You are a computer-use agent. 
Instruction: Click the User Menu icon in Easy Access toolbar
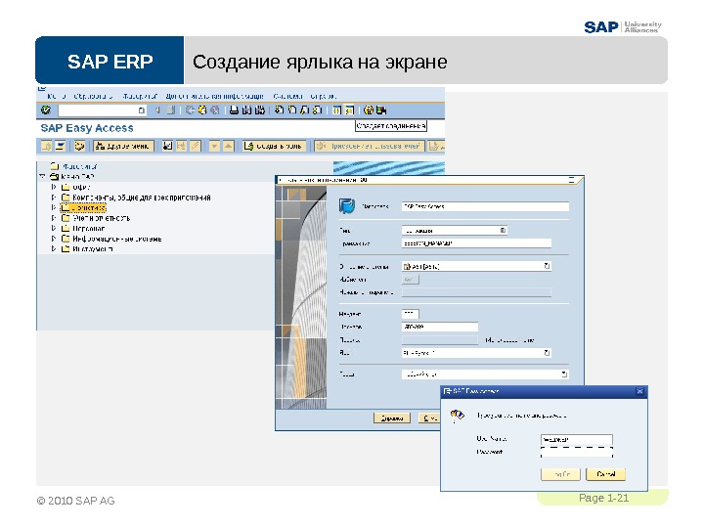tap(46, 146)
